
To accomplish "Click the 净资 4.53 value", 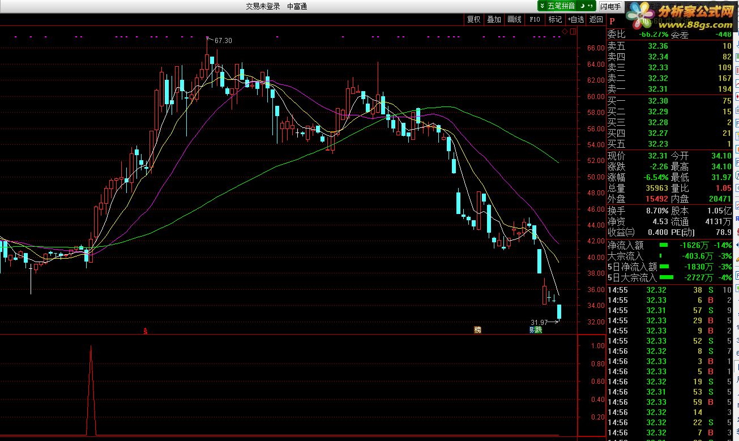I will (x=660, y=221).
